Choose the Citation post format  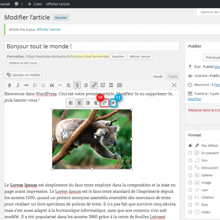pos(190,197)
